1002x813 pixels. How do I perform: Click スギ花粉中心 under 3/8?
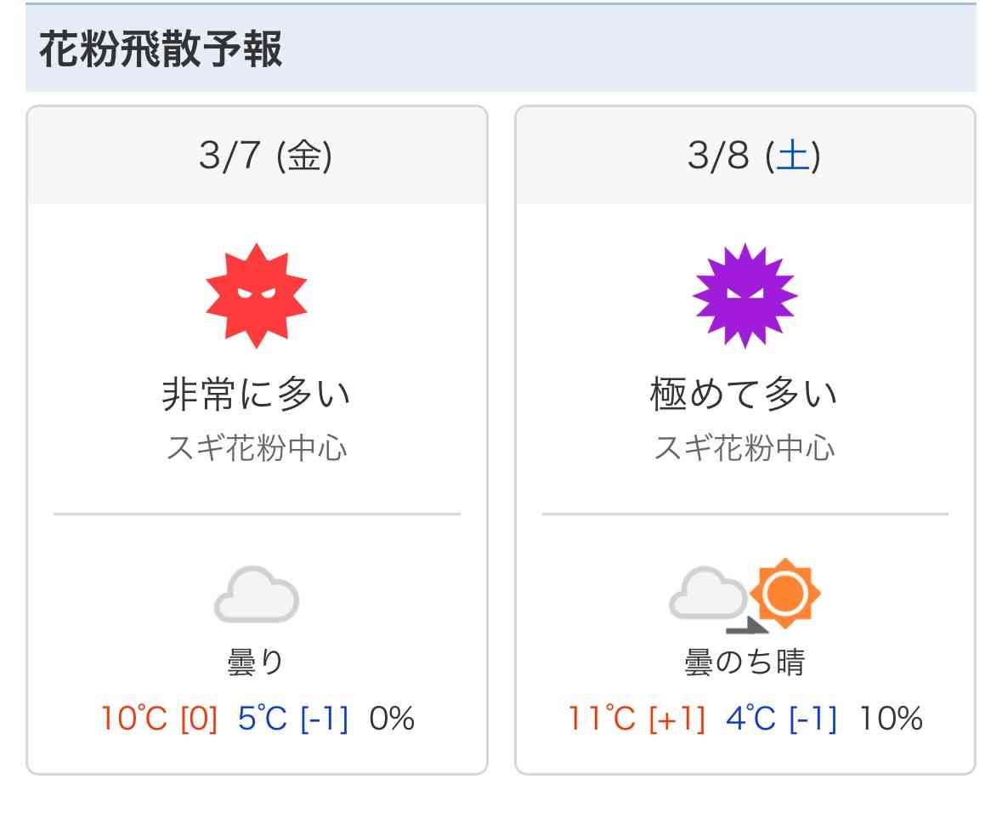tap(744, 447)
